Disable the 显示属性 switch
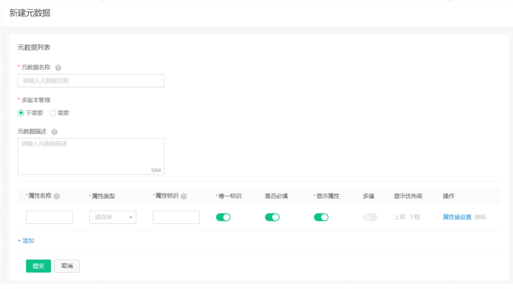This screenshot has width=513, height=289. point(321,217)
